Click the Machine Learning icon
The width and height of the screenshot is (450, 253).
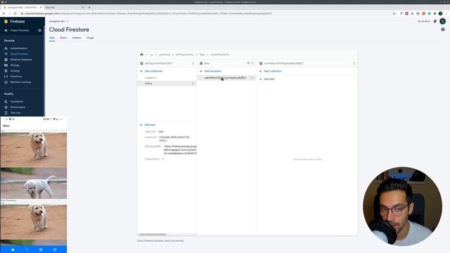point(6,82)
